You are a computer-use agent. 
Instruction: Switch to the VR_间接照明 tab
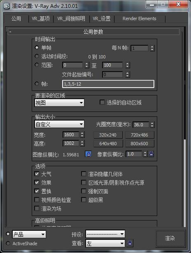click(71, 19)
